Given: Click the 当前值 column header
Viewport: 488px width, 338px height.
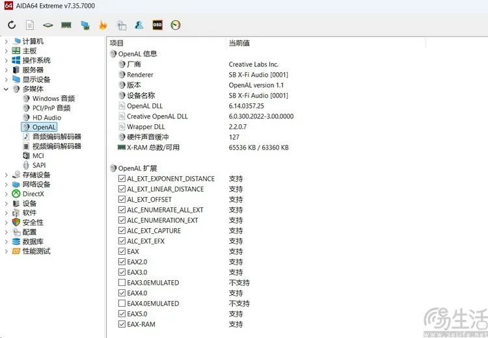Looking at the screenshot, I should (x=239, y=43).
